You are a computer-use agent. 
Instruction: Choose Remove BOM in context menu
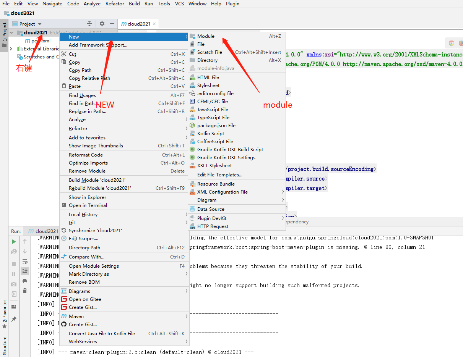point(124,282)
